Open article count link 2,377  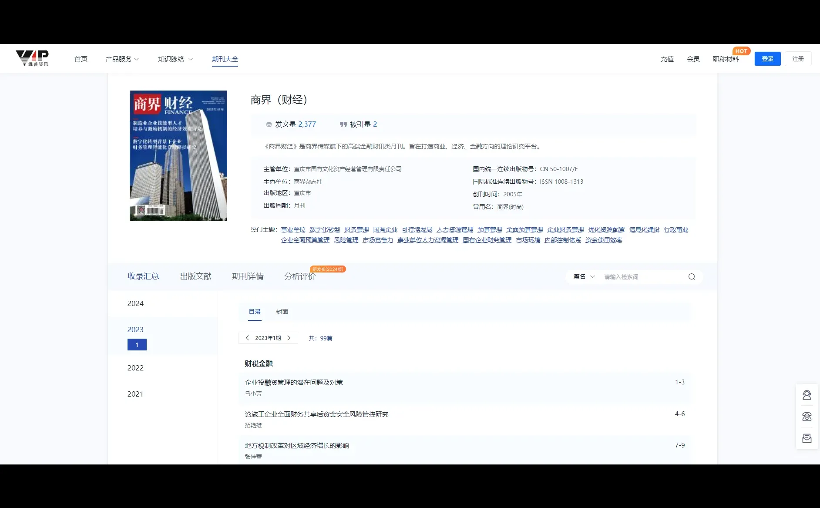click(x=307, y=124)
